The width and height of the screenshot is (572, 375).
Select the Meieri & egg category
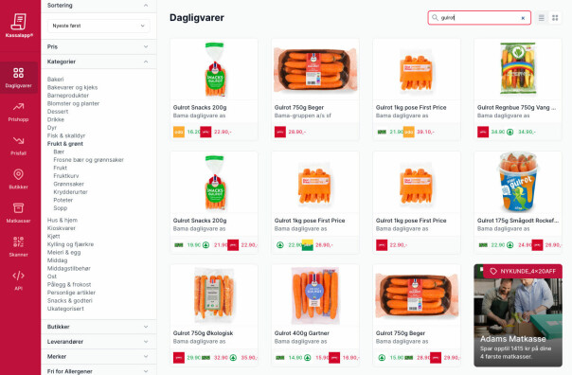click(63, 252)
